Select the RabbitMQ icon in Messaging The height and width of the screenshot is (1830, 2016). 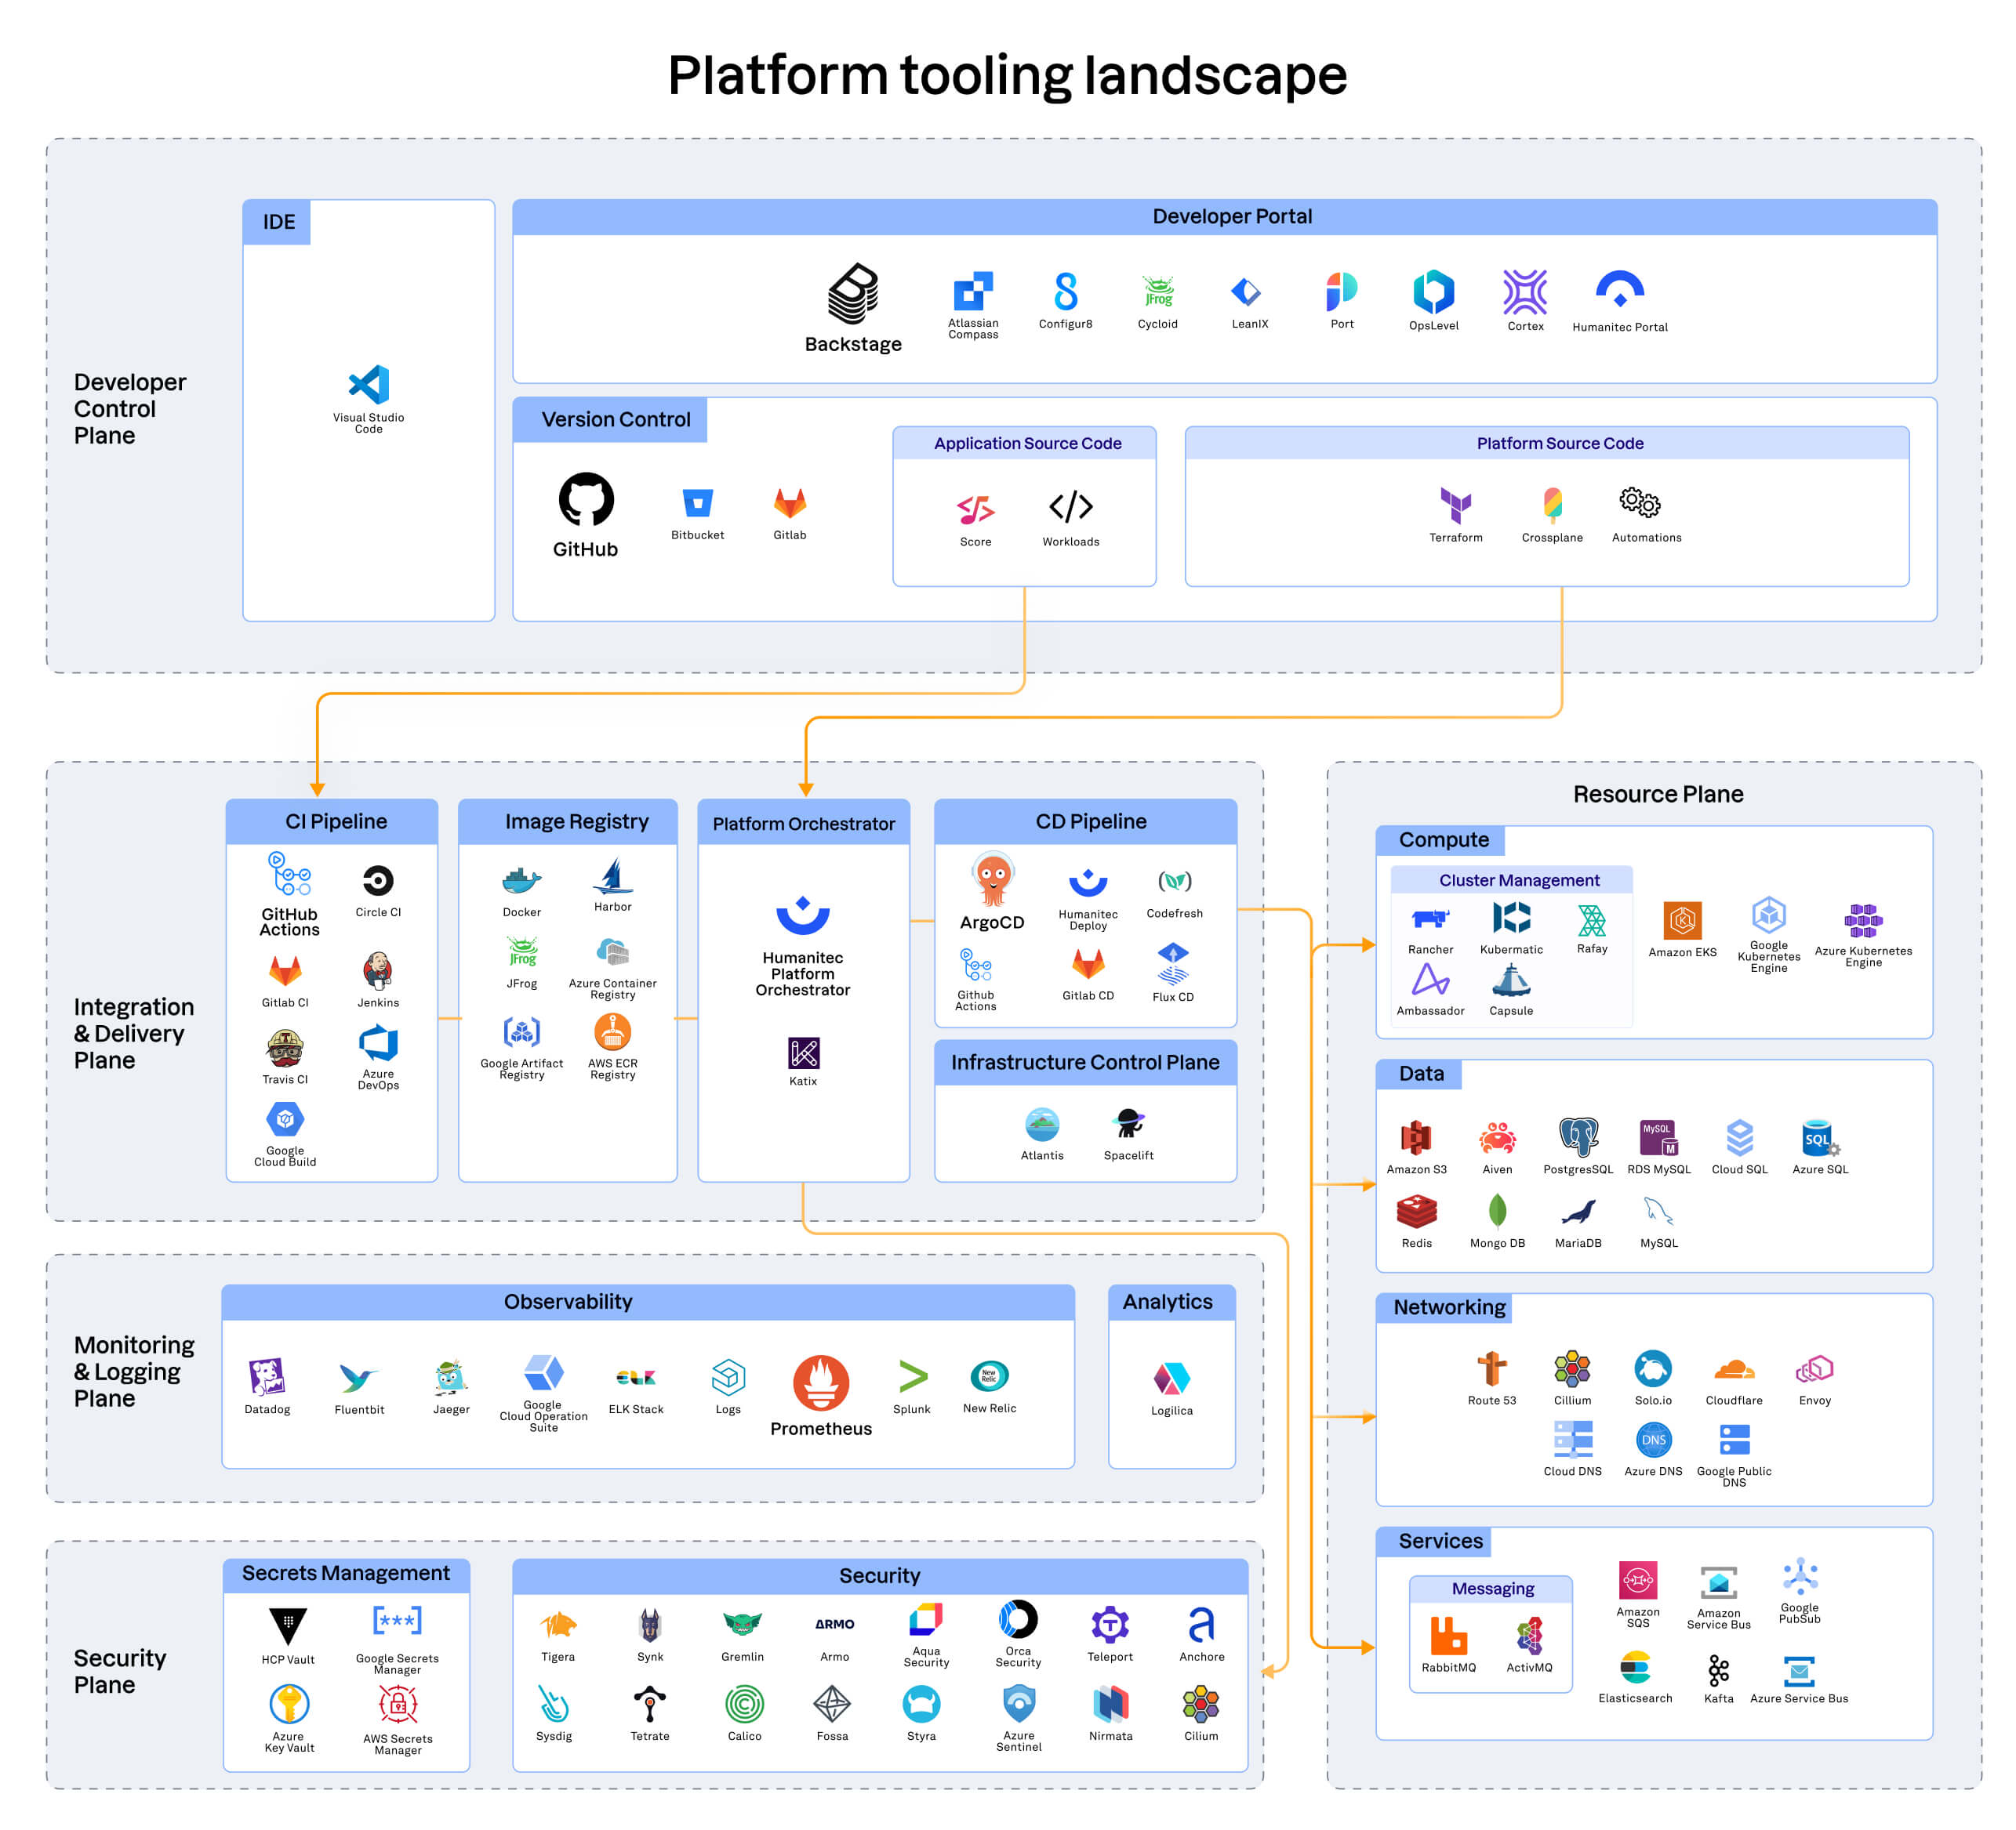[1449, 1635]
